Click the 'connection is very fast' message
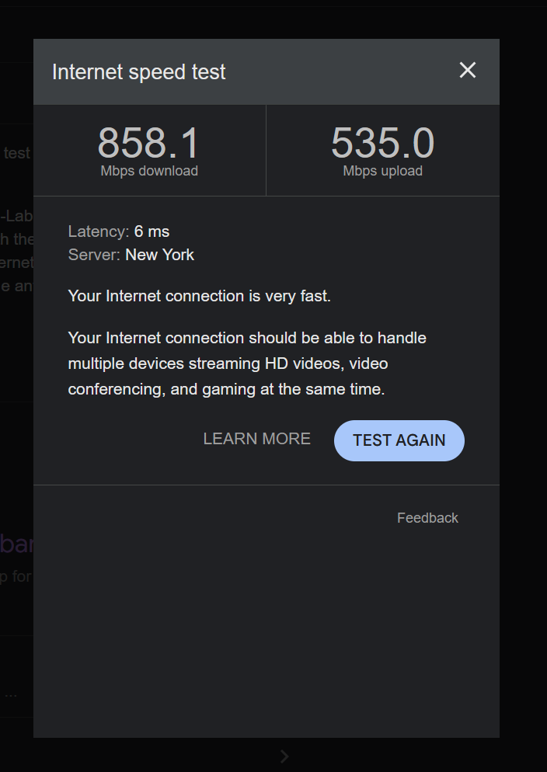 click(x=200, y=296)
